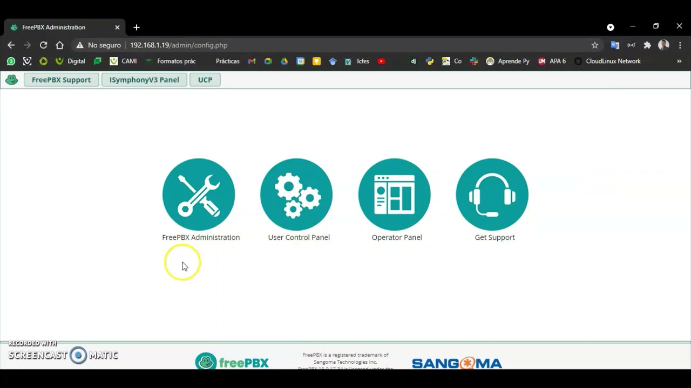691x388 pixels.
Task: Open Chrome three-dot menu
Action: [679, 45]
